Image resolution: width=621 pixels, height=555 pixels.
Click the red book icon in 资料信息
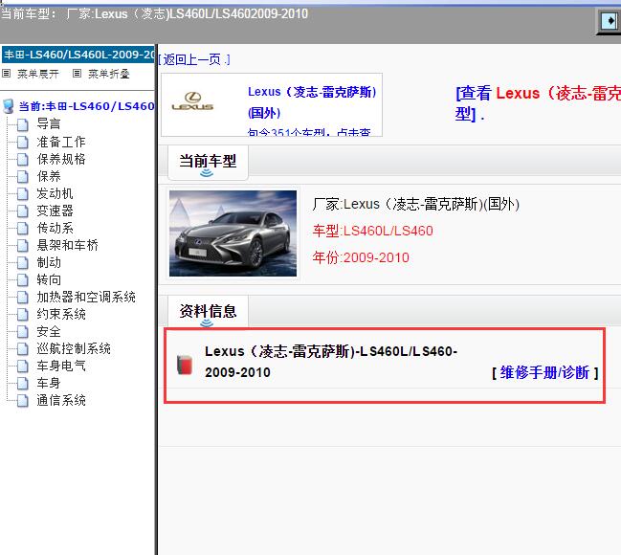click(x=185, y=365)
